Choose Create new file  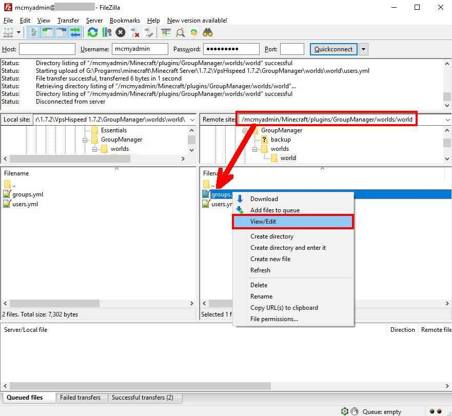coord(293,259)
